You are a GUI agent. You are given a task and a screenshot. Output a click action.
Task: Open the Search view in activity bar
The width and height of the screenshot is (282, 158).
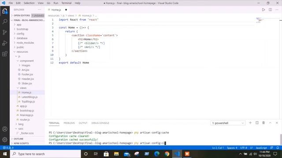[5, 22]
